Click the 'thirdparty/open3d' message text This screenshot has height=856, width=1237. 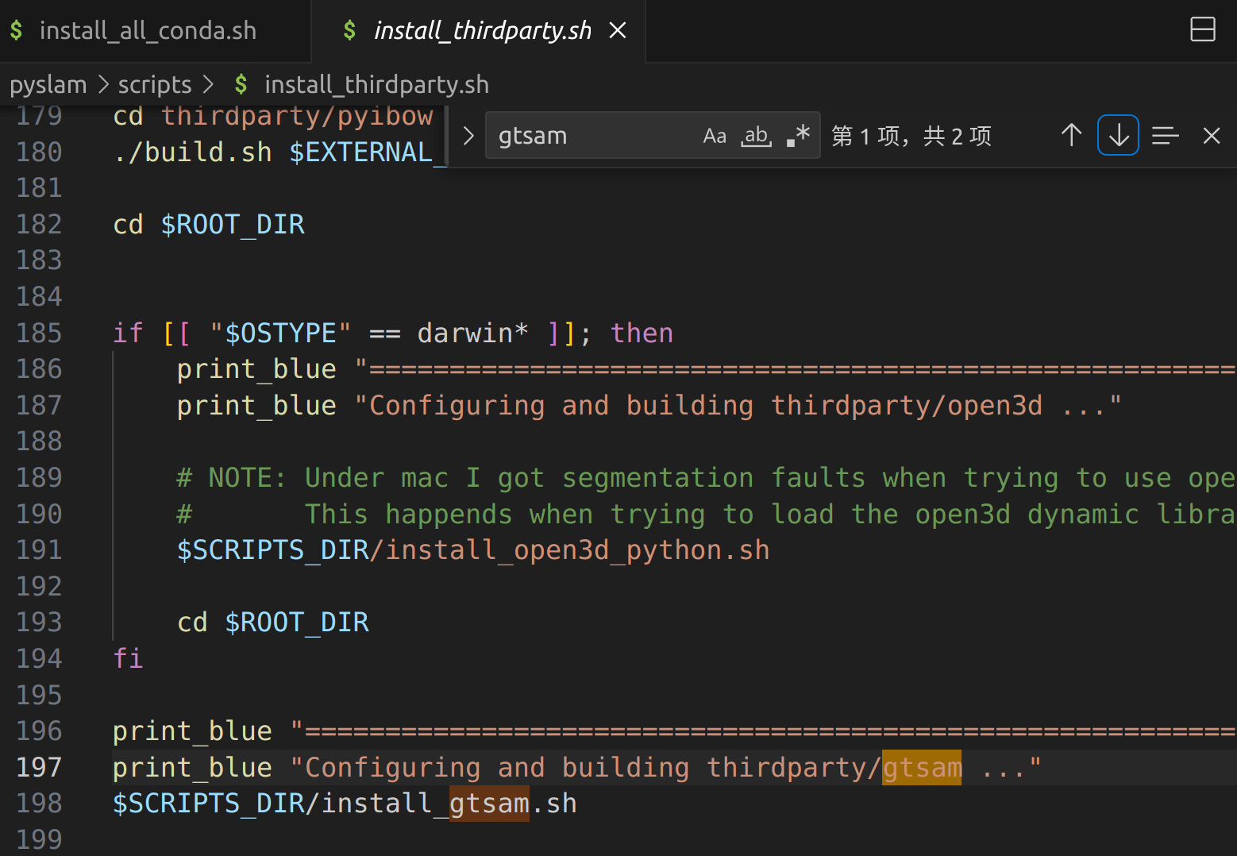coord(907,406)
